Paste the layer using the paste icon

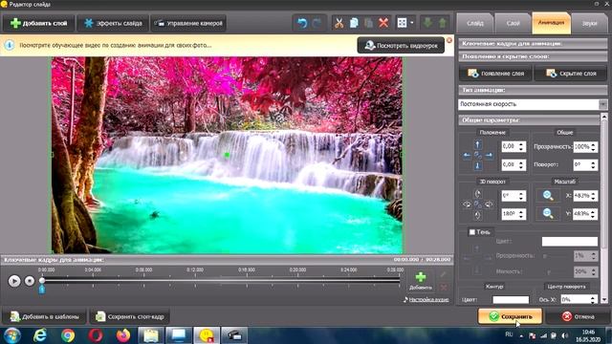[368, 23]
